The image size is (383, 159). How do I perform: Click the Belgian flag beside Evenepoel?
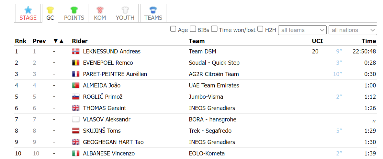76,63
